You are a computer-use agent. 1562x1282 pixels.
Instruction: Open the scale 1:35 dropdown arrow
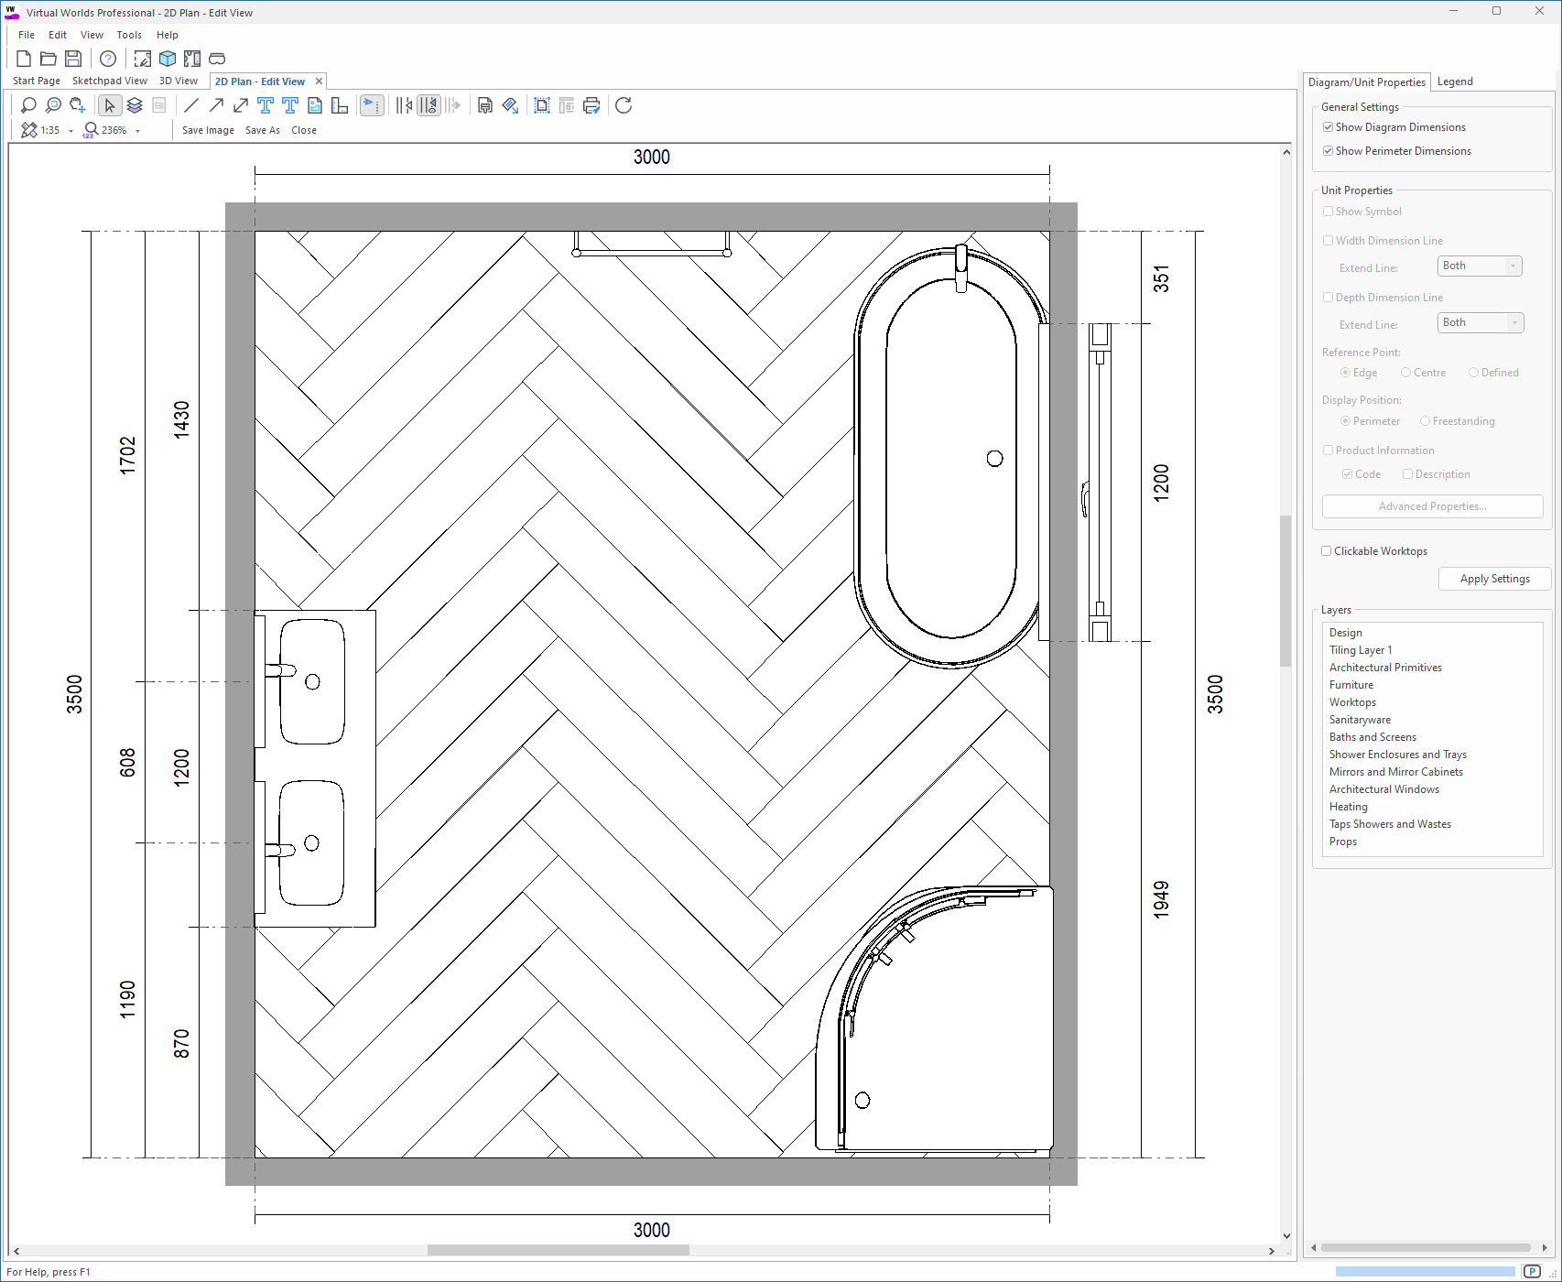coord(71,131)
